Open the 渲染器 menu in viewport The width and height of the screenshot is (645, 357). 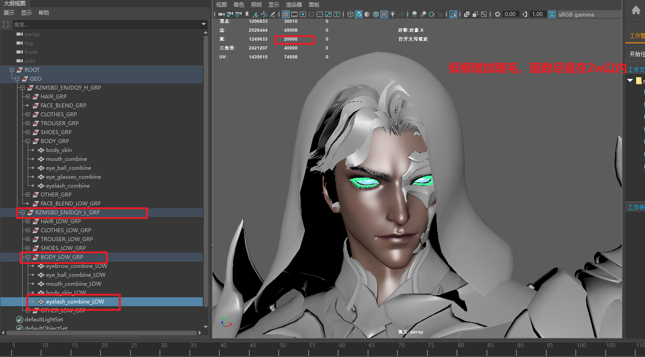point(293,4)
